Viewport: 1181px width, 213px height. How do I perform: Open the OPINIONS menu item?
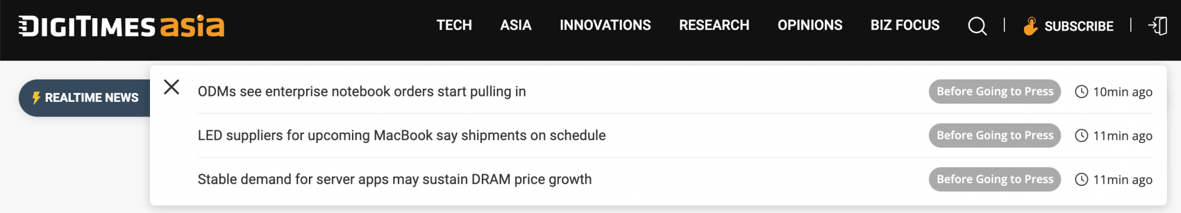pyautogui.click(x=810, y=25)
